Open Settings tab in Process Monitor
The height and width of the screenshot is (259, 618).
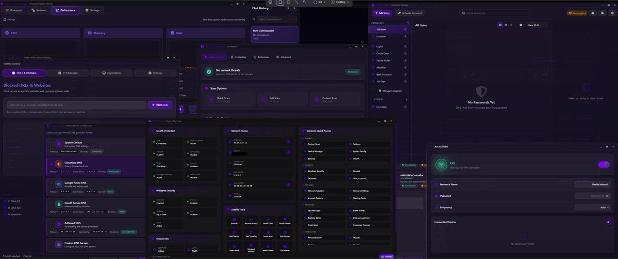click(x=93, y=10)
